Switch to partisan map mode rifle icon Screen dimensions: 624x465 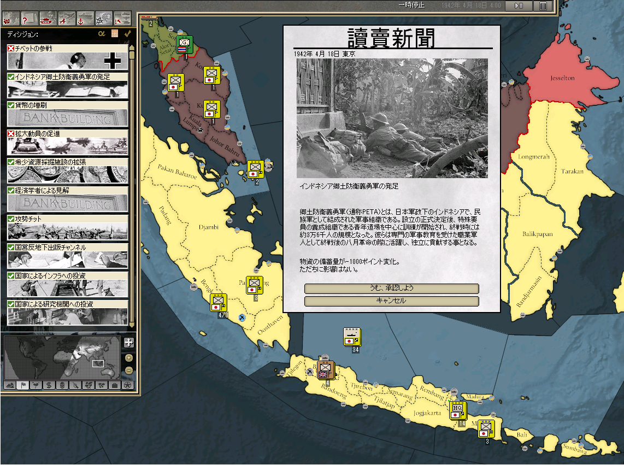[75, 385]
